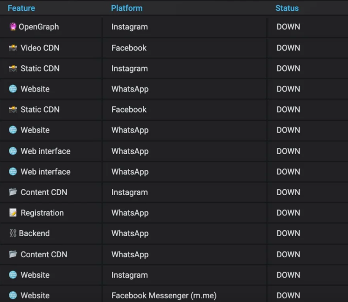The height and width of the screenshot is (302, 348).
Task: Click the folder icon for Instagram Content CDN
Action: [x=13, y=192]
